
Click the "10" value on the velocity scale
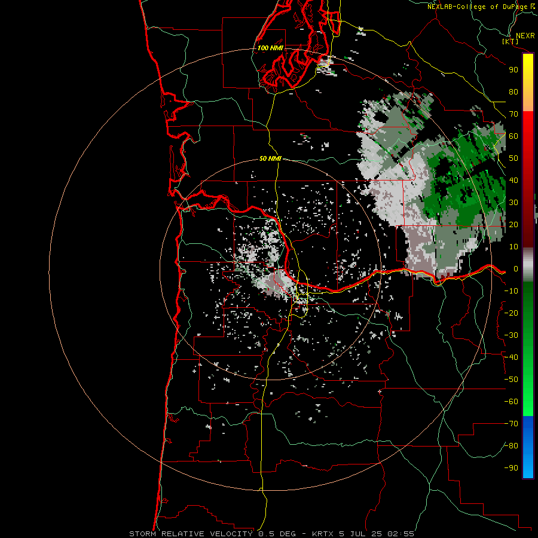pos(513,247)
